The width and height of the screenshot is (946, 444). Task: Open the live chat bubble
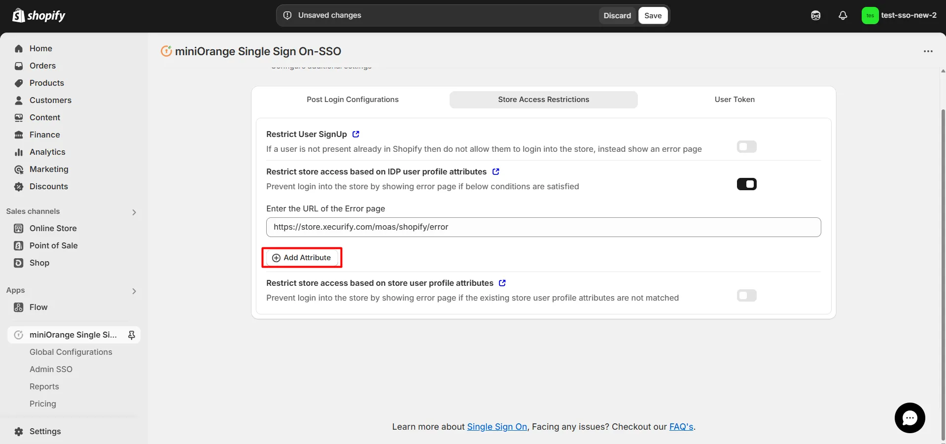(910, 418)
